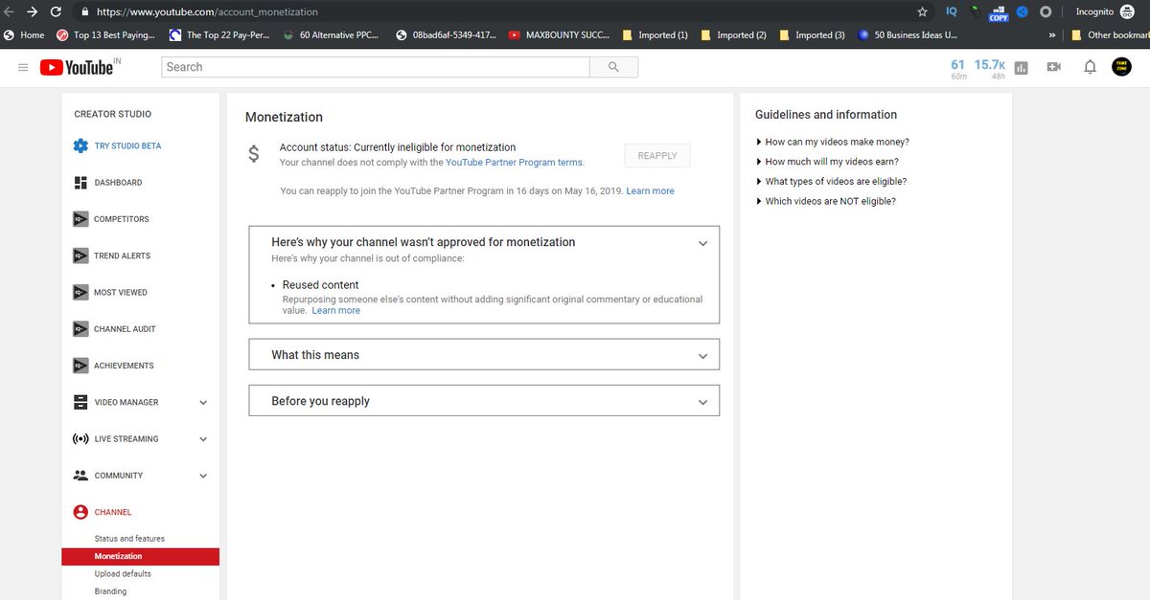The width and height of the screenshot is (1150, 600).
Task: Bookmark this page with the star icon
Action: [x=922, y=12]
